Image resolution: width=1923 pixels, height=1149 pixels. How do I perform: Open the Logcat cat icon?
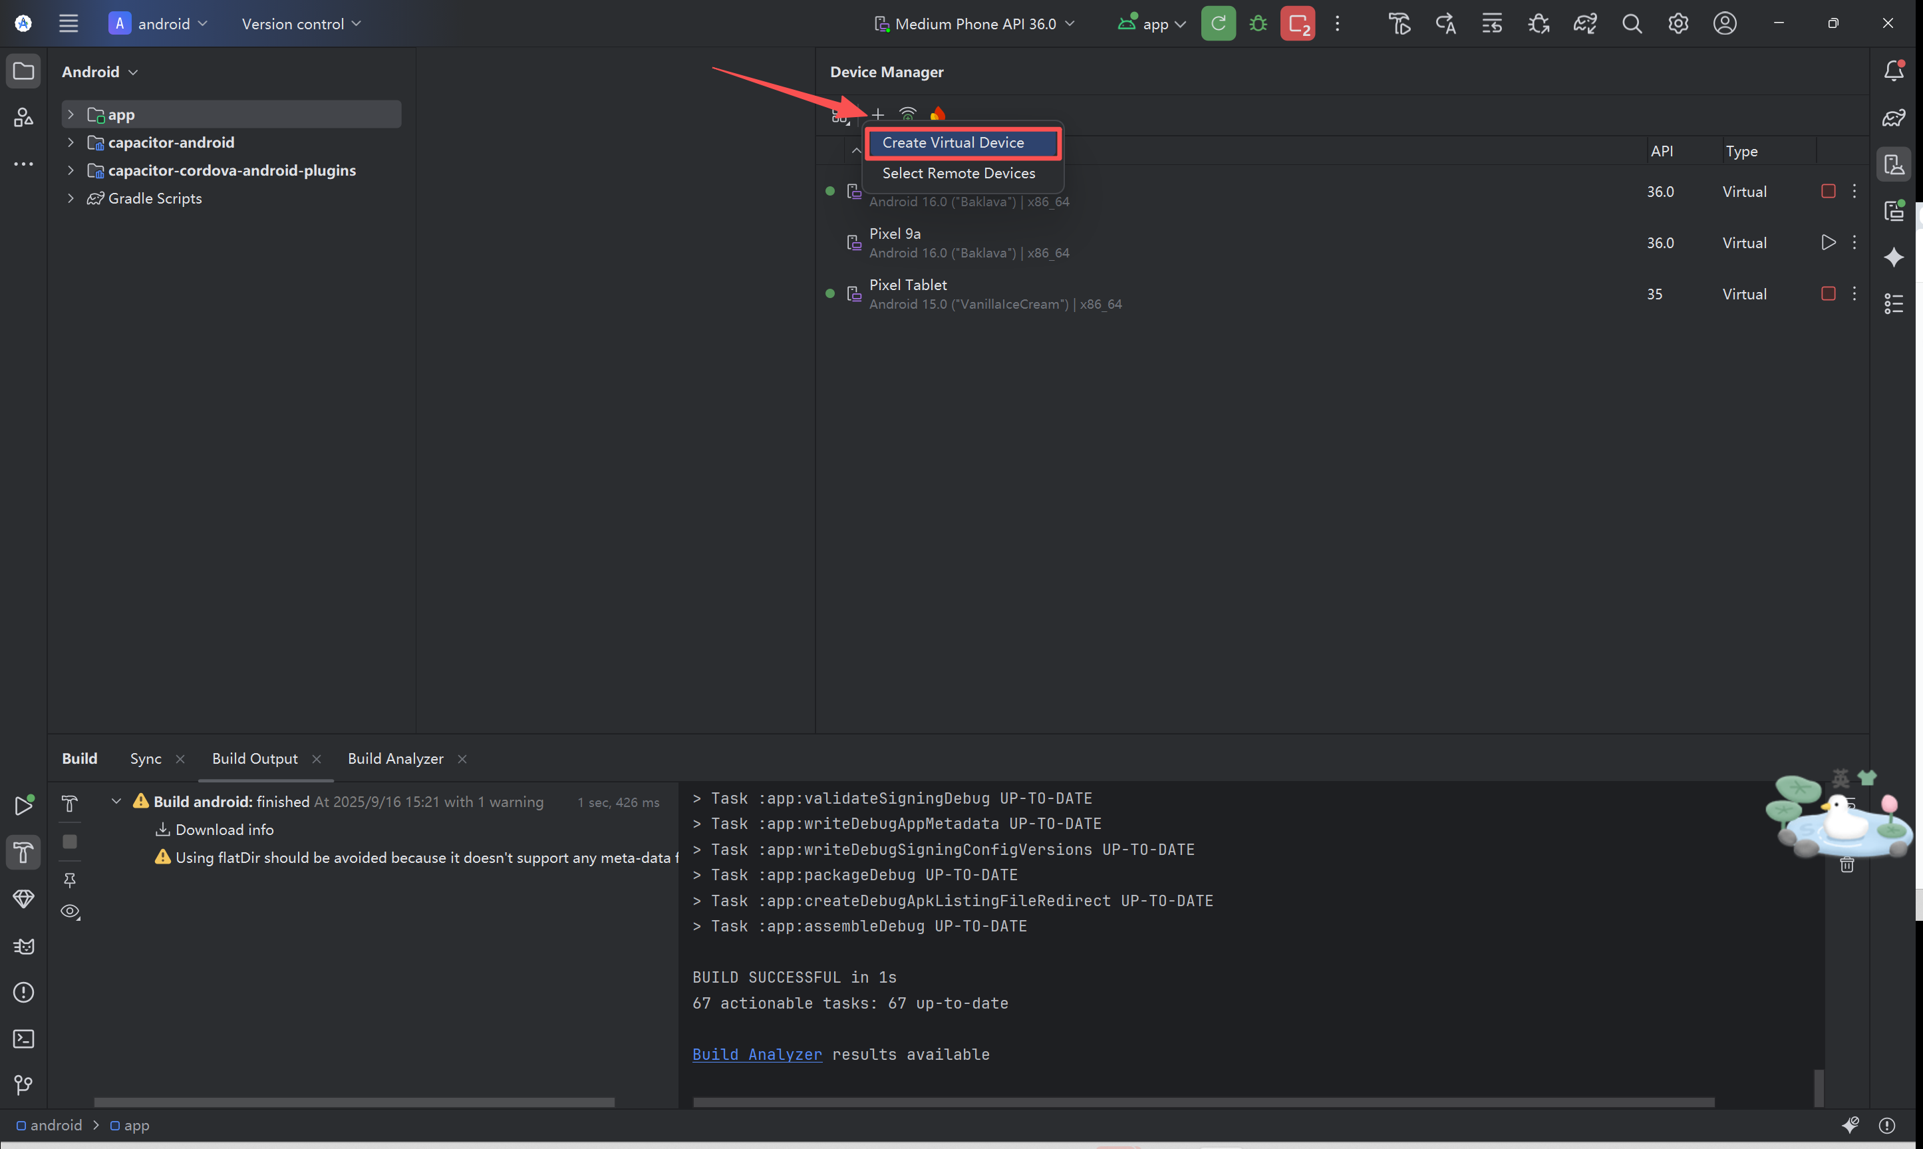(23, 946)
